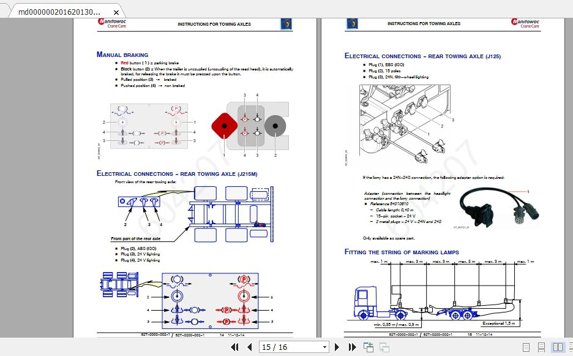Jump to the last page
Image resolution: width=573 pixels, height=356 pixels.
coord(353,347)
